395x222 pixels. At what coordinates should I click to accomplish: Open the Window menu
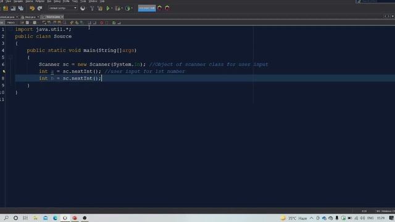coord(93,1)
